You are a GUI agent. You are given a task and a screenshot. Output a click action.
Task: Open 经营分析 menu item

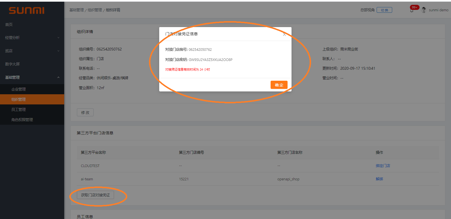pyautogui.click(x=12, y=38)
